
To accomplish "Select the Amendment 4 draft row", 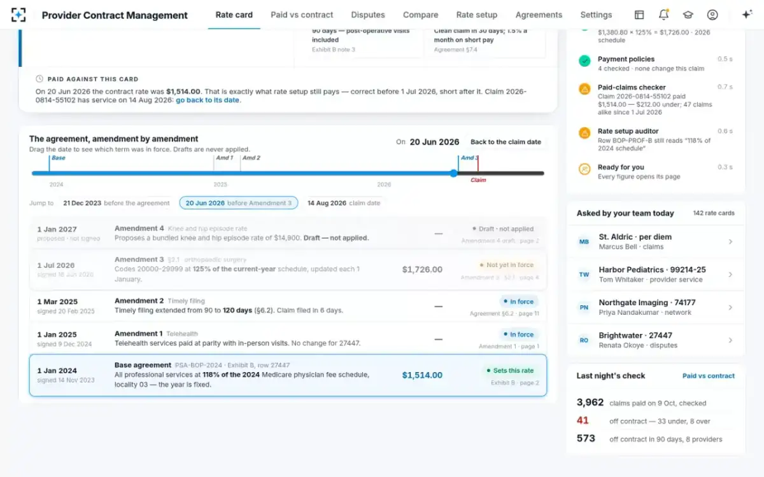I will coord(288,233).
